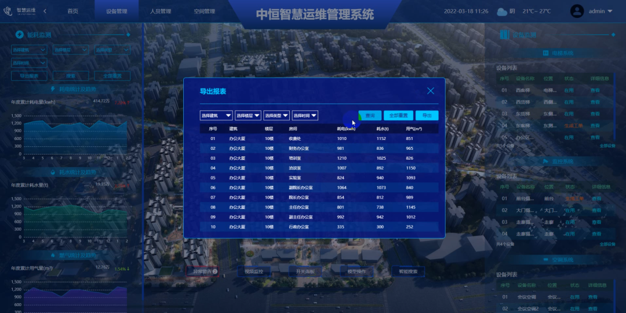Click the 查询 button in the export dialog
Viewport: 626px width, 313px height.
(x=370, y=116)
